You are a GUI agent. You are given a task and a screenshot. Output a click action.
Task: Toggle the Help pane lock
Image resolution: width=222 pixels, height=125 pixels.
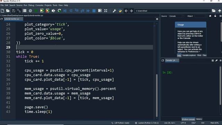(x=215, y=16)
